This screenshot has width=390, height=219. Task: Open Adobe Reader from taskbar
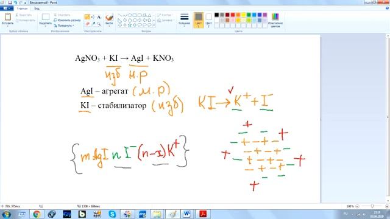[203, 214]
